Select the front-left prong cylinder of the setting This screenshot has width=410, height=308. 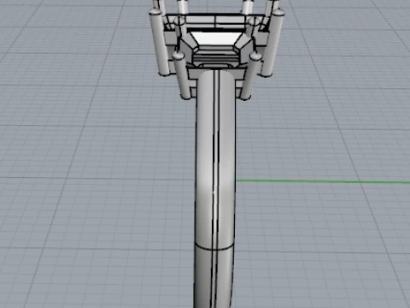point(181,75)
